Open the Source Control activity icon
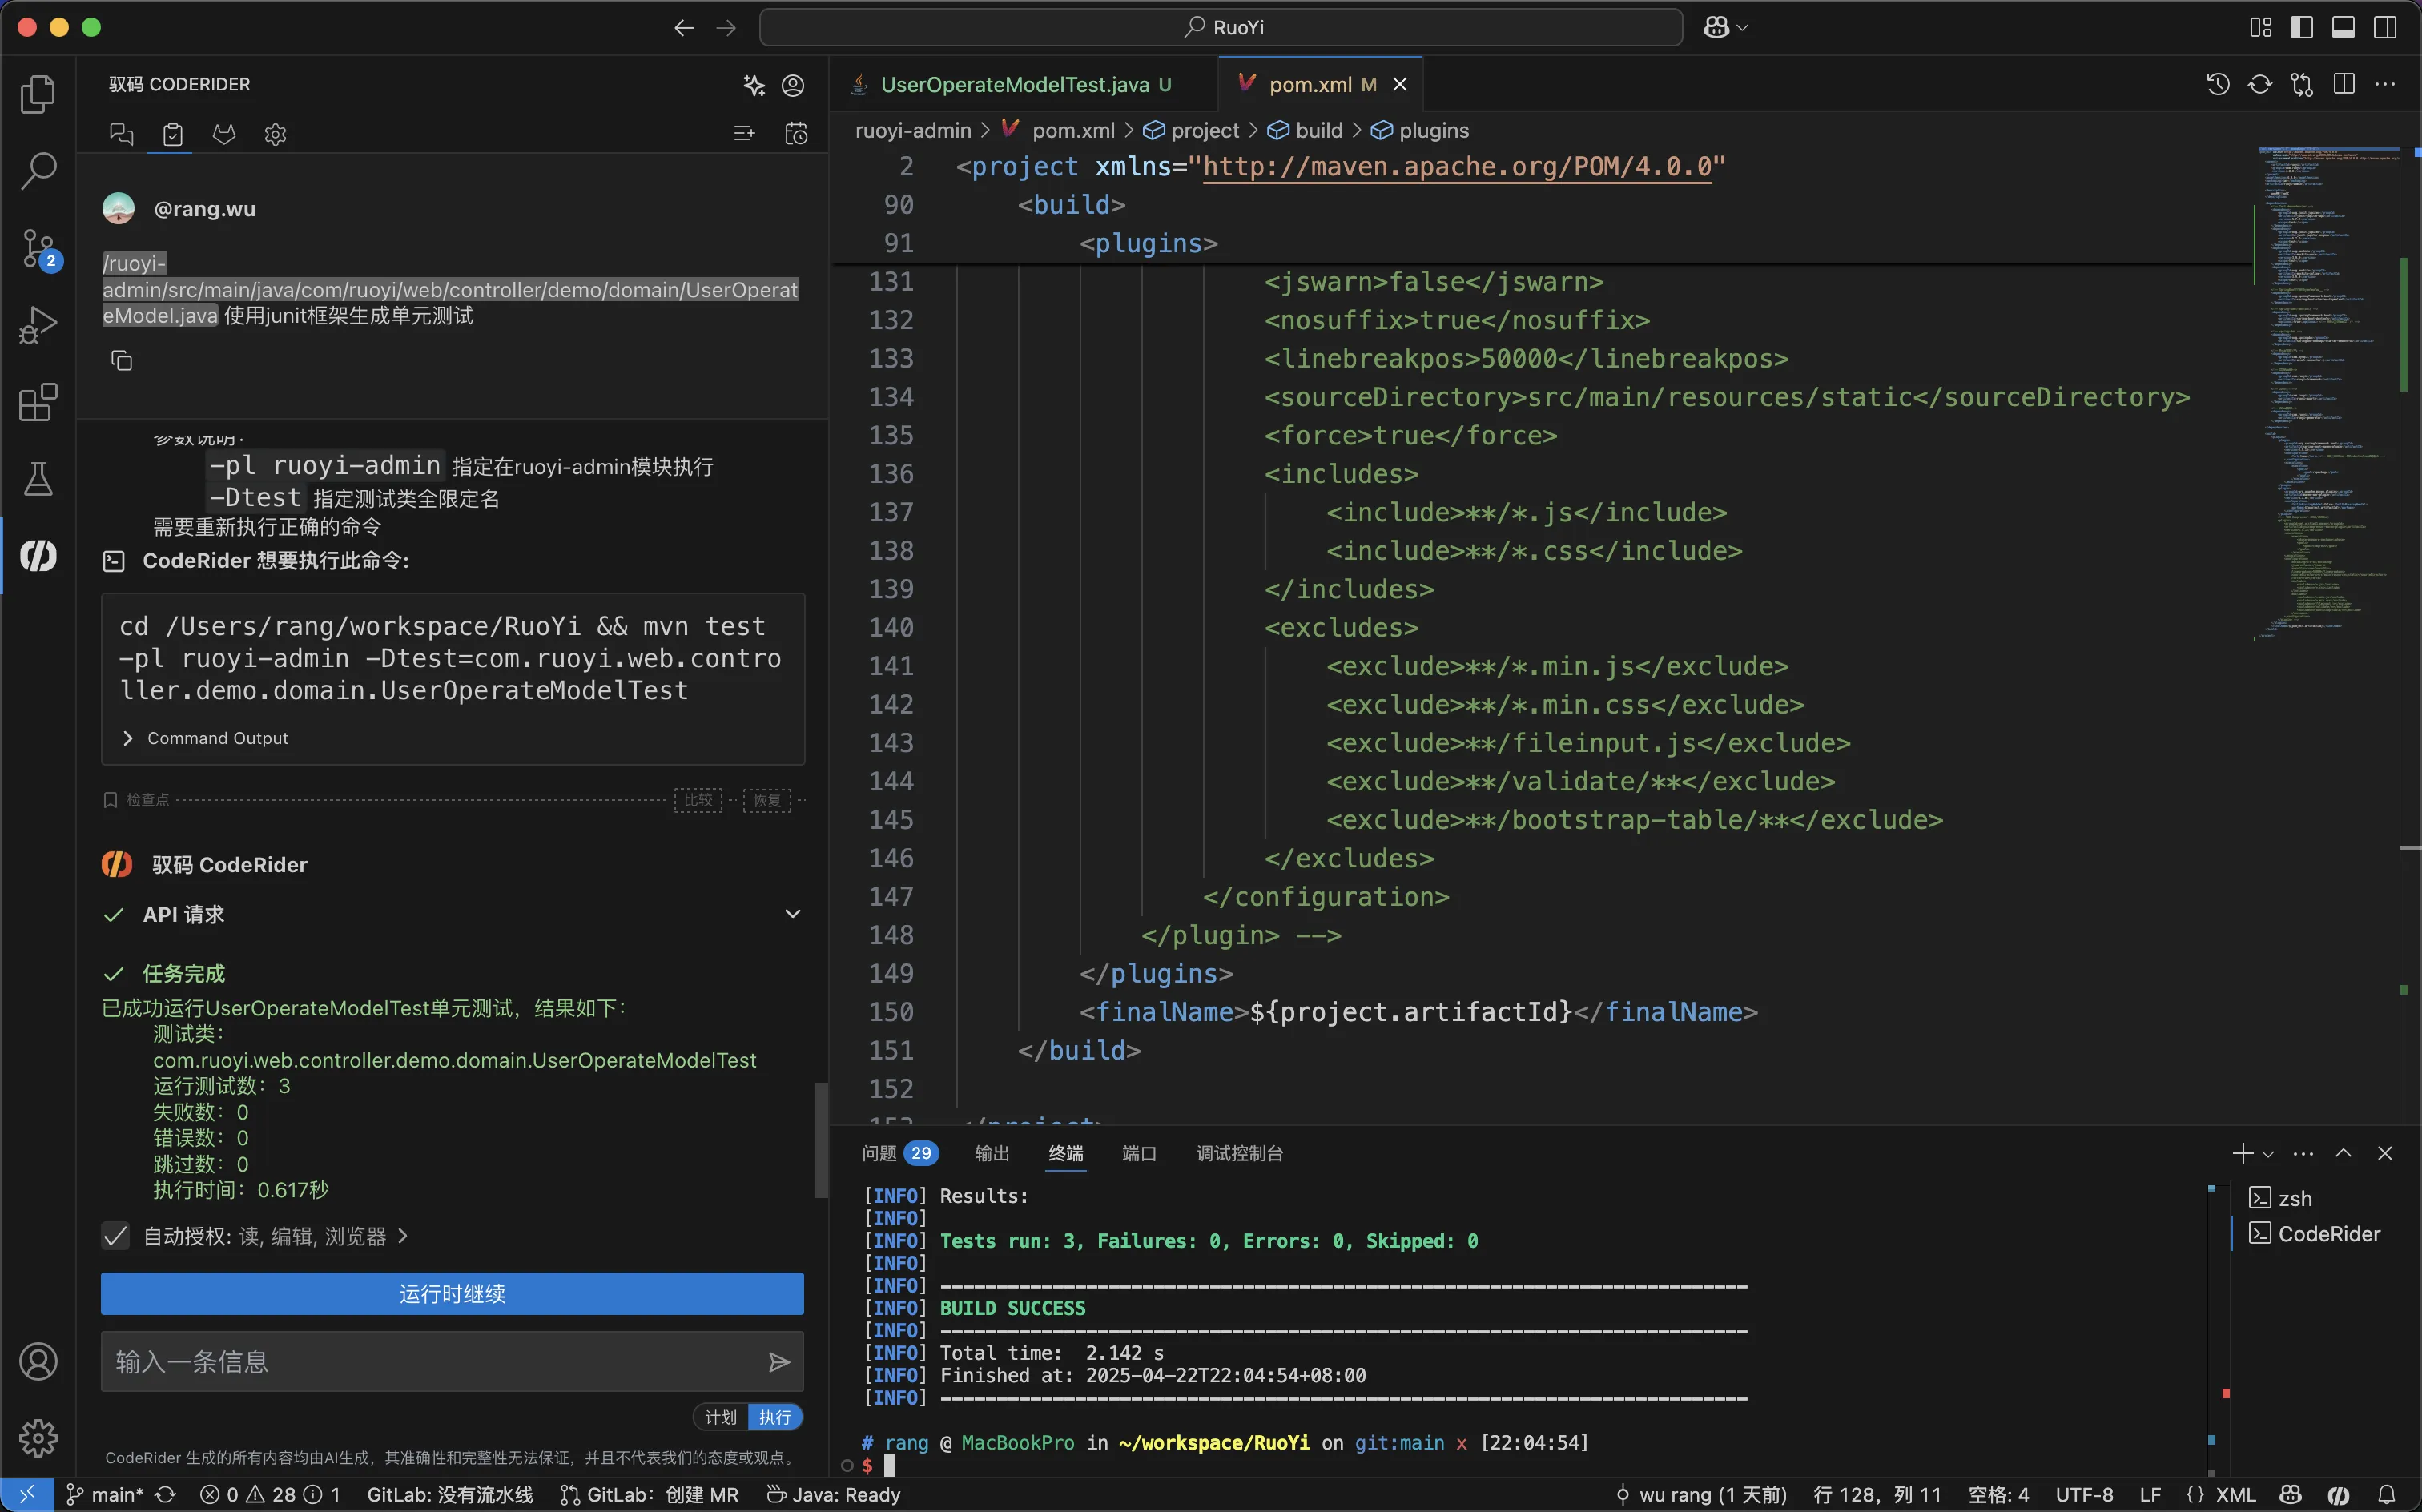Screen dimensions: 2422x1512 [x=38, y=248]
